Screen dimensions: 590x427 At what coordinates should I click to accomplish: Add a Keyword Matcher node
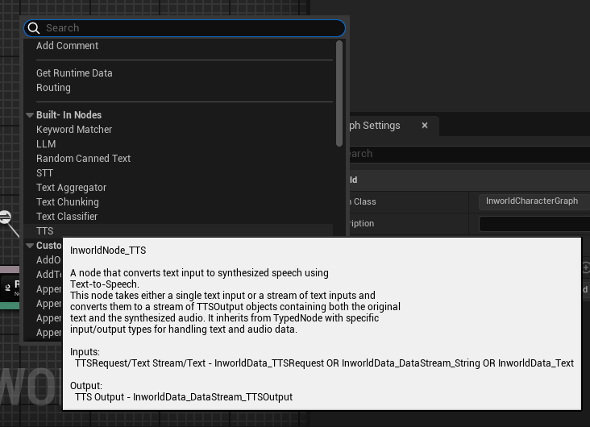tap(74, 130)
